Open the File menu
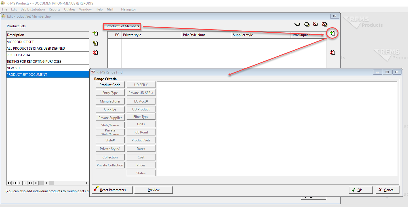This screenshot has width=408, height=207. point(5,9)
